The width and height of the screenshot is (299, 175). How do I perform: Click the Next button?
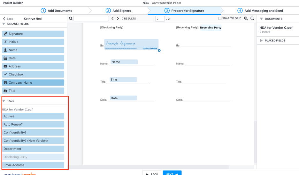(x=172, y=173)
